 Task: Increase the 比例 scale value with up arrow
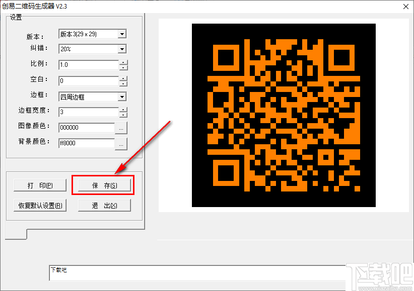(x=123, y=62)
